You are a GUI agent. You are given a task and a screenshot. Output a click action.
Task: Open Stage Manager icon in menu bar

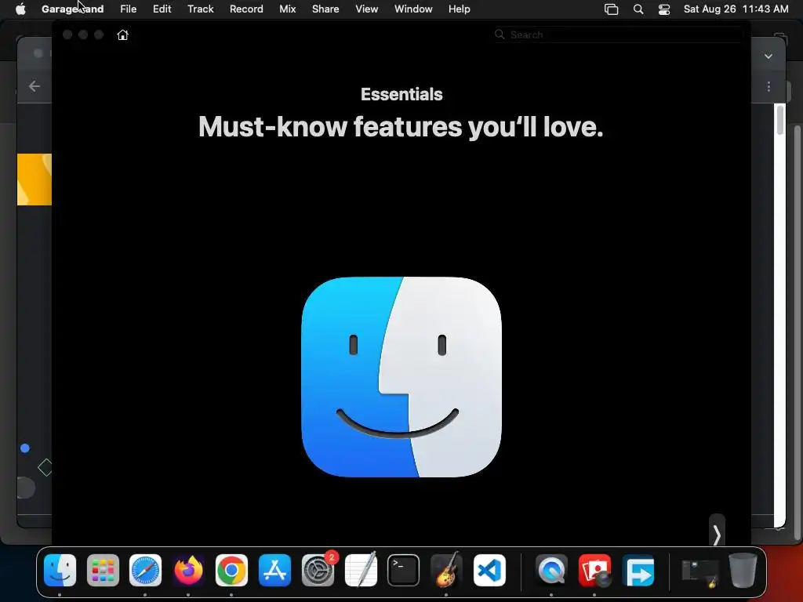point(612,9)
